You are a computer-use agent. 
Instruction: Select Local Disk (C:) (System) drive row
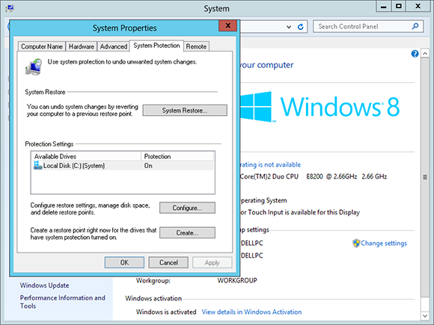point(123,166)
